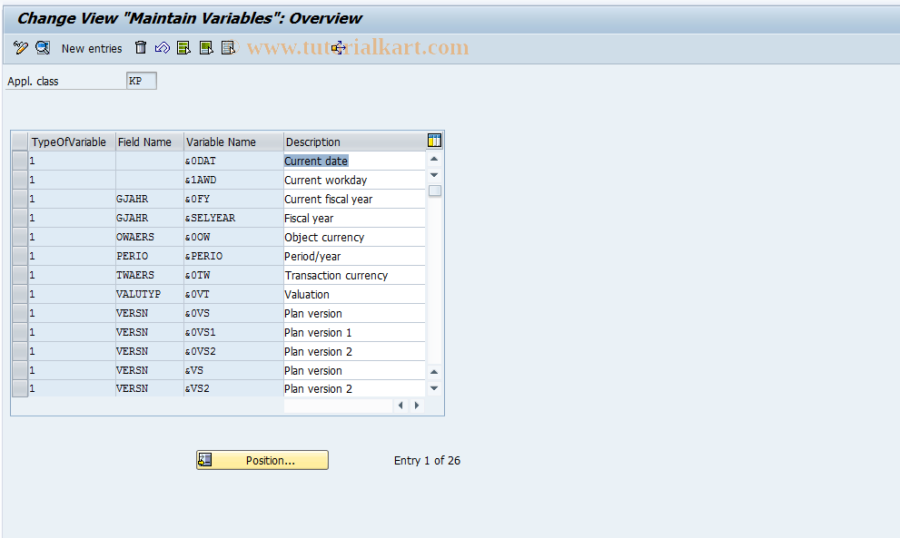The height and width of the screenshot is (538, 900).
Task: Click the horizontal scroll right arrow
Action: pyautogui.click(x=417, y=406)
